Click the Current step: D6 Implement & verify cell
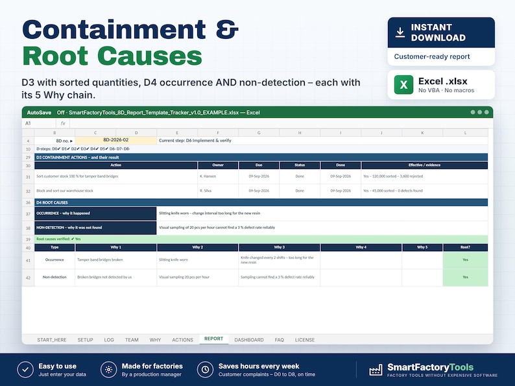 point(322,141)
